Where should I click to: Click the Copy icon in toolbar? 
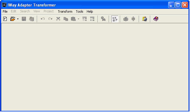66,19
